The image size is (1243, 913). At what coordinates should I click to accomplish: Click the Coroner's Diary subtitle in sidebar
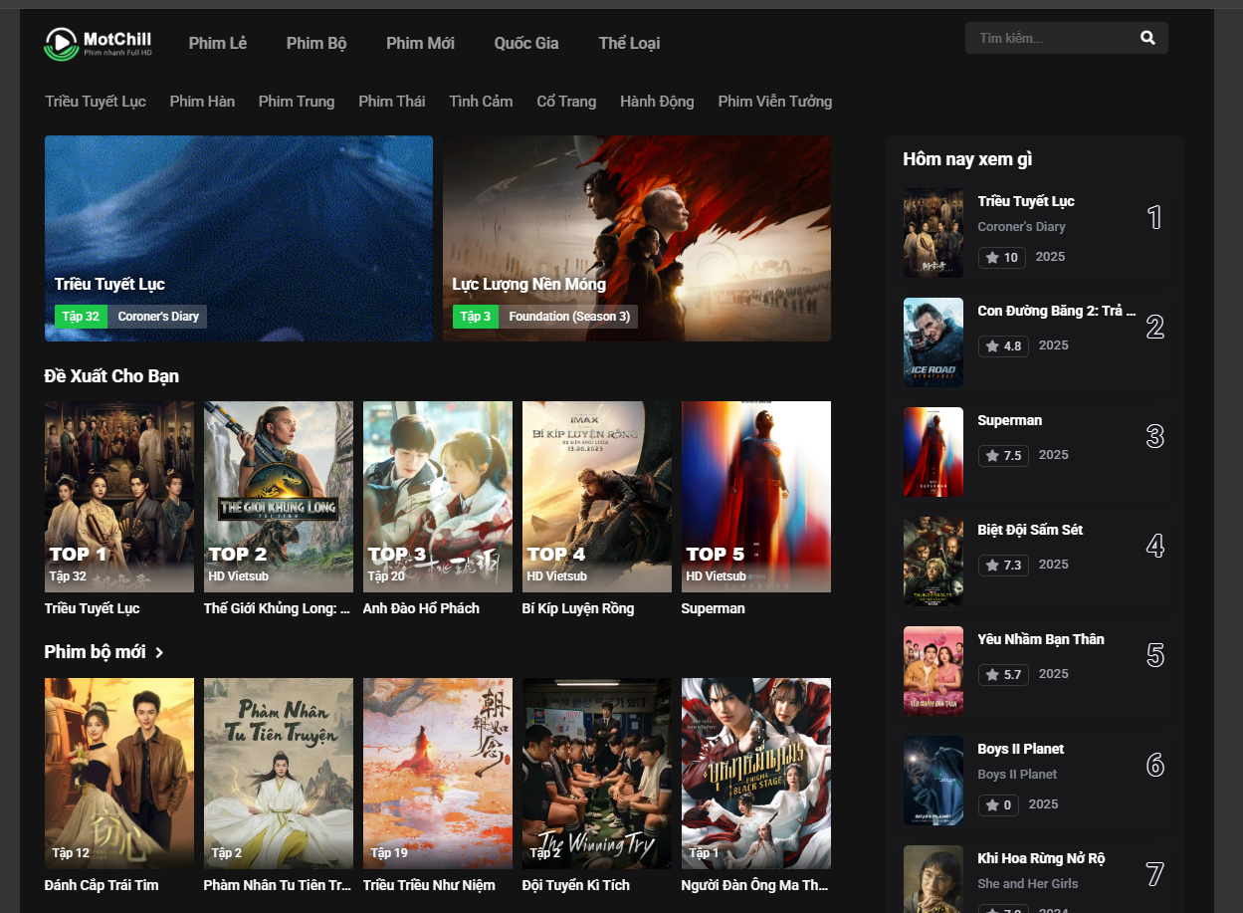tap(1022, 227)
